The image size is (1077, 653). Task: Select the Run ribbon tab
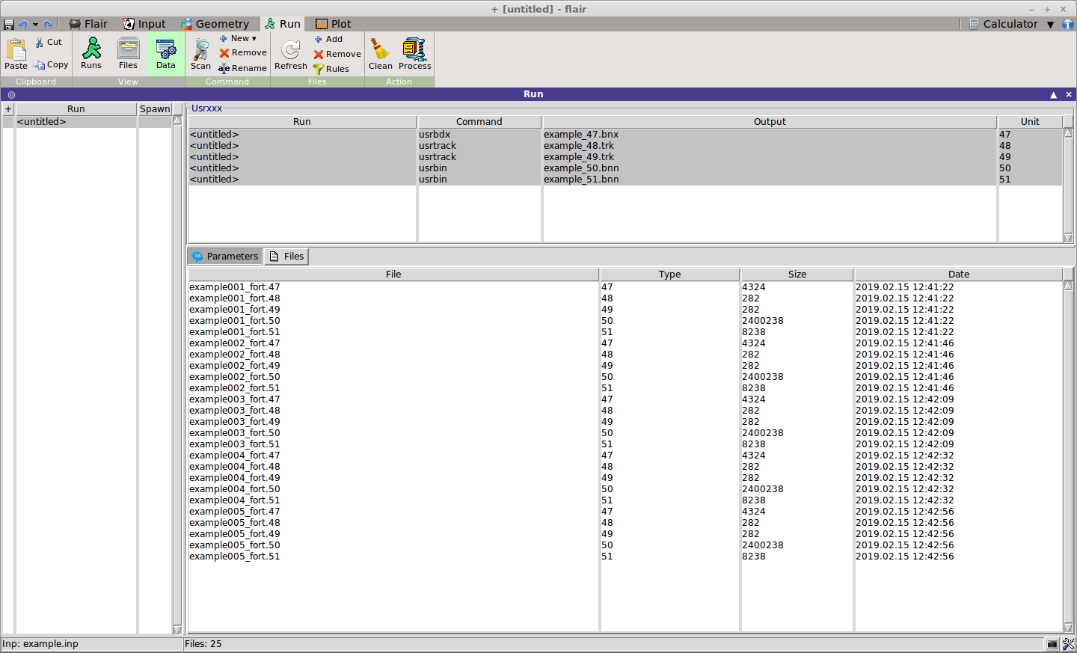283,24
